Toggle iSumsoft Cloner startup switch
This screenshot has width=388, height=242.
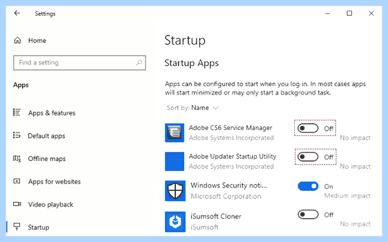(308, 215)
